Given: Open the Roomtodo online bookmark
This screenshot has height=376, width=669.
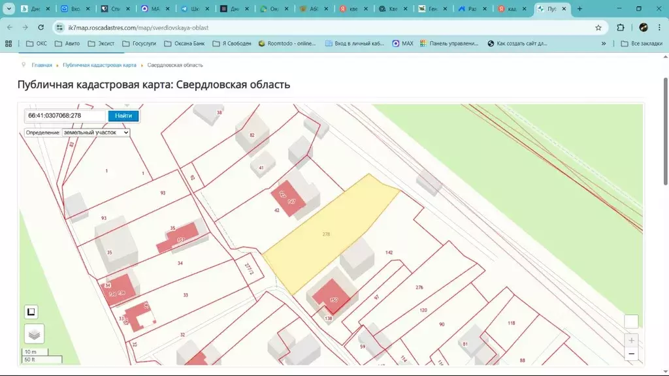Looking at the screenshot, I should pyautogui.click(x=287, y=44).
